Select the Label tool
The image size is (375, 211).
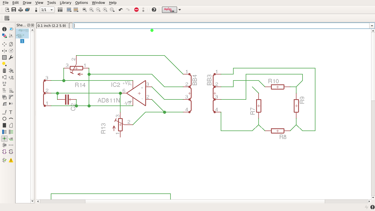click(11, 138)
